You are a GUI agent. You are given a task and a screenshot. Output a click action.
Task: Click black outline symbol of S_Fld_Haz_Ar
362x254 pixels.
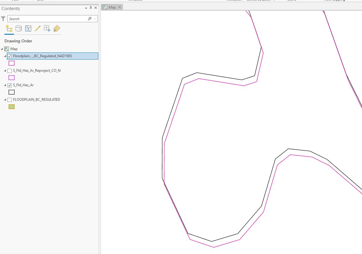(x=12, y=92)
